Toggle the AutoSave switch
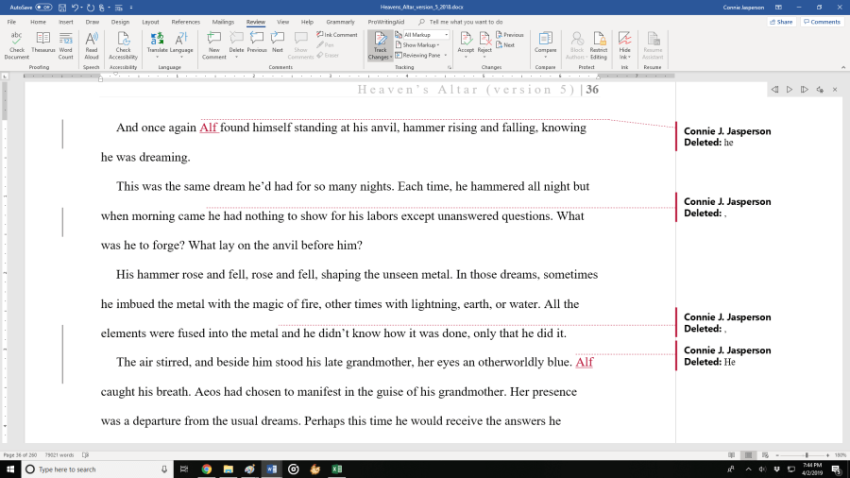The height and width of the screenshot is (478, 850). click(x=43, y=7)
